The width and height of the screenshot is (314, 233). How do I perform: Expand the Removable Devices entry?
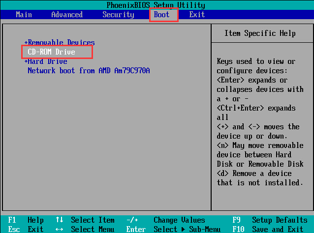tap(60, 43)
